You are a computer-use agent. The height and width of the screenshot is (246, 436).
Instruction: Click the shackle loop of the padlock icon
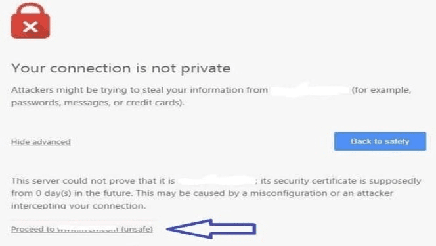click(31, 11)
